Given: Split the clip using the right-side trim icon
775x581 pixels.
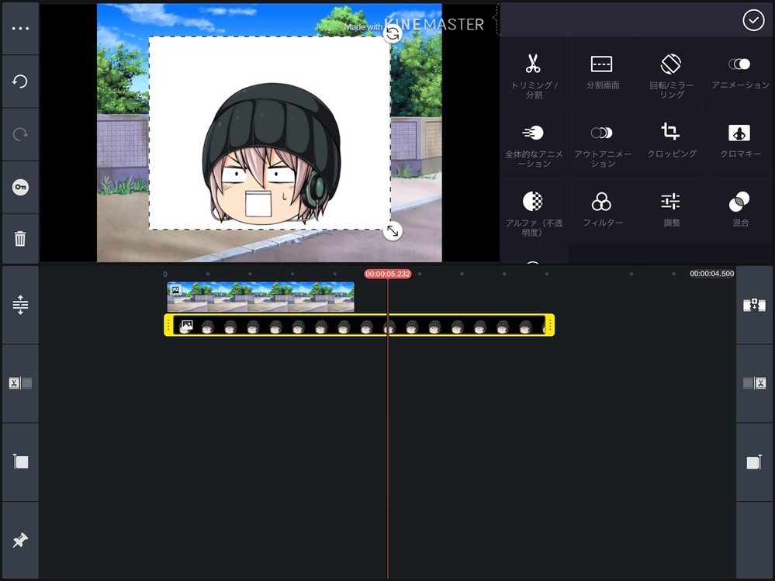Looking at the screenshot, I should 753,382.
